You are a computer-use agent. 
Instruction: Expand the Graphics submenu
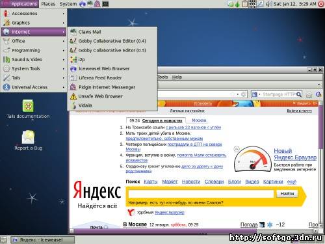[x=34, y=23]
